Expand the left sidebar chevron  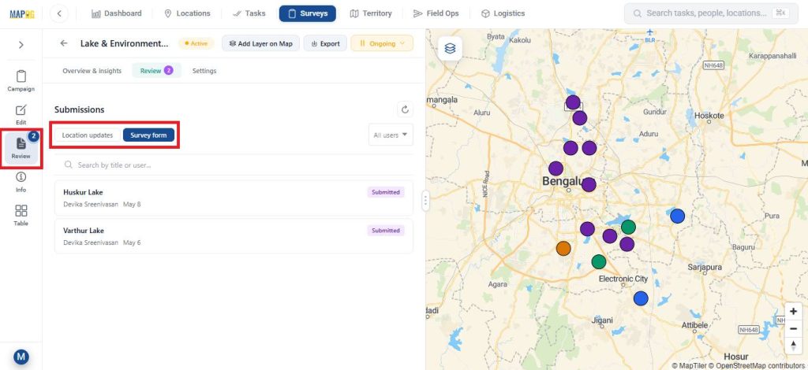21,45
